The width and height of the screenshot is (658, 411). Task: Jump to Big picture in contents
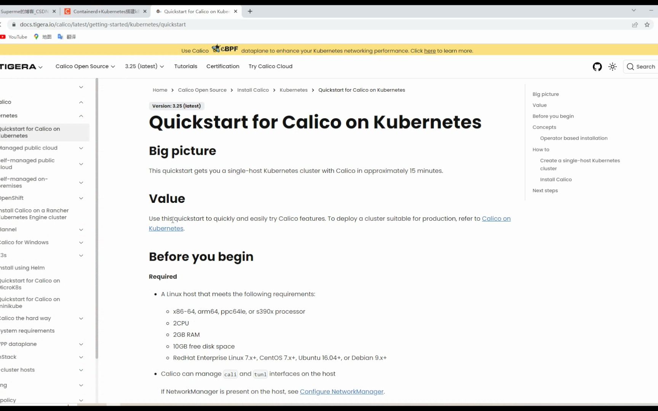coord(546,94)
